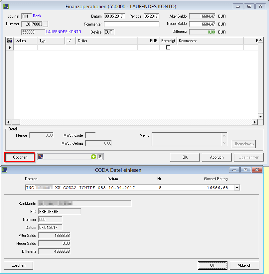Open the Optionen button
The width and height of the screenshot is (269, 274).
[20, 157]
